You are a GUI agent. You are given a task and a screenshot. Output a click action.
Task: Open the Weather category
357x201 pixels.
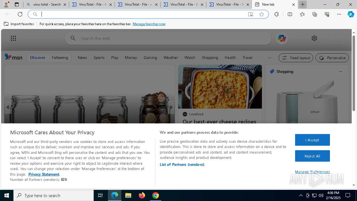[x=171, y=58]
